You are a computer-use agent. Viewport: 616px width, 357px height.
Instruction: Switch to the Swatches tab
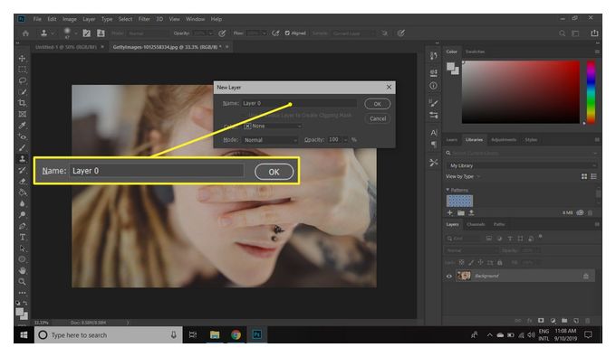pyautogui.click(x=475, y=52)
